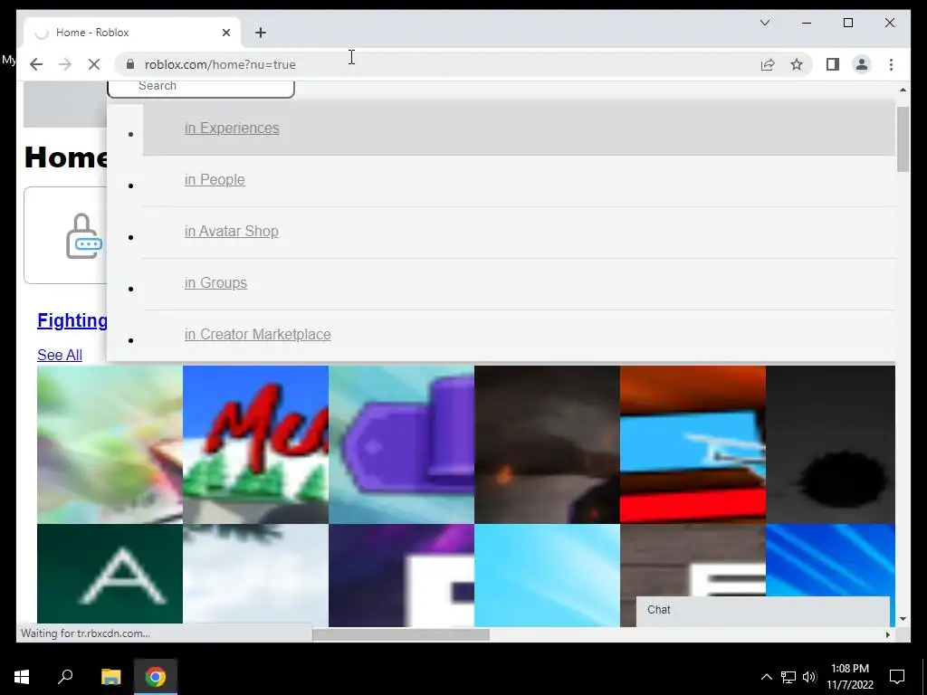Open the green thumbnail with letter A
The height and width of the screenshot is (695, 927).
(x=110, y=575)
